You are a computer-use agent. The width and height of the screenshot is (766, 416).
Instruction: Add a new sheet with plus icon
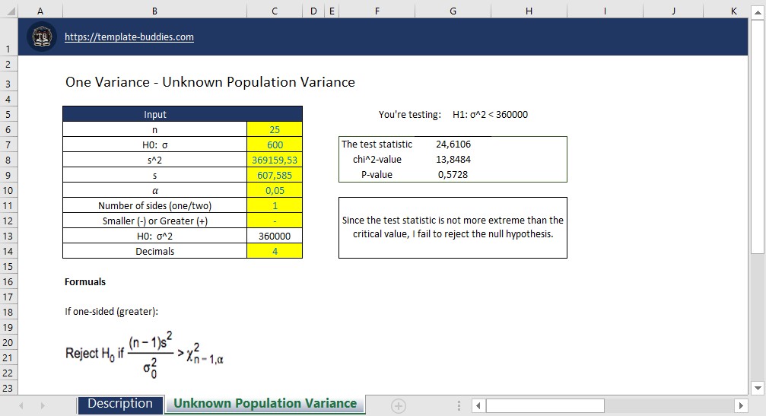[x=398, y=406]
